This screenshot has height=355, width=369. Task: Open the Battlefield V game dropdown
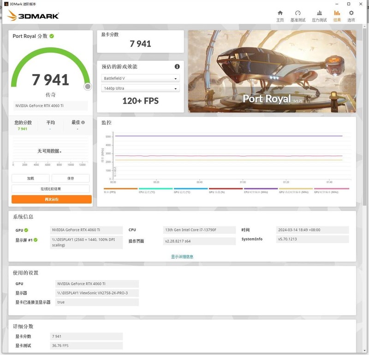pos(141,78)
